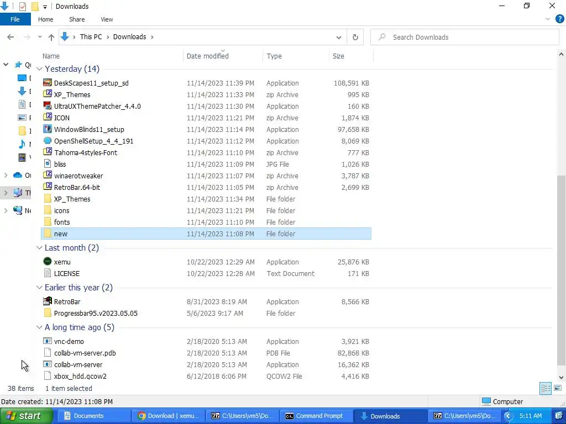This screenshot has width=566, height=424.
Task: Select the bliss JPG file icon
Action: pos(48,163)
